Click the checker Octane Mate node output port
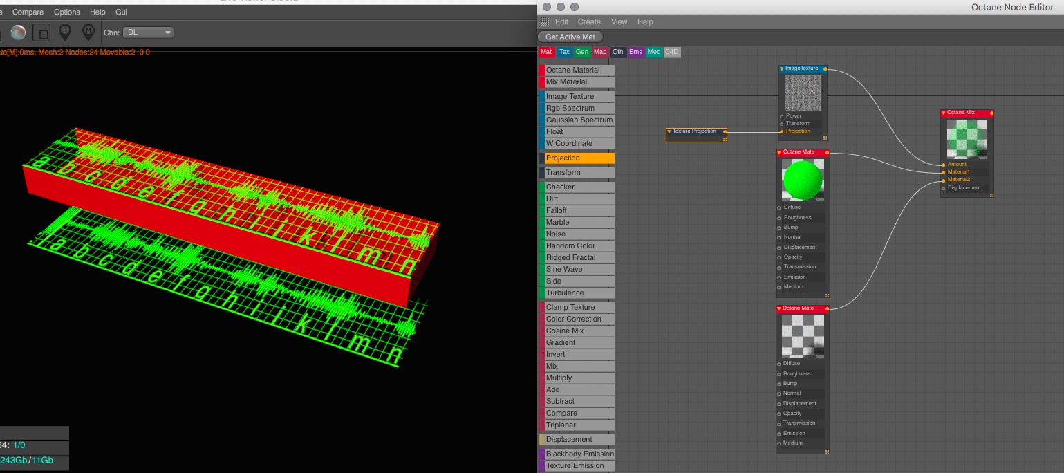Viewport: 1064px width, 473px height. pyautogui.click(x=827, y=309)
